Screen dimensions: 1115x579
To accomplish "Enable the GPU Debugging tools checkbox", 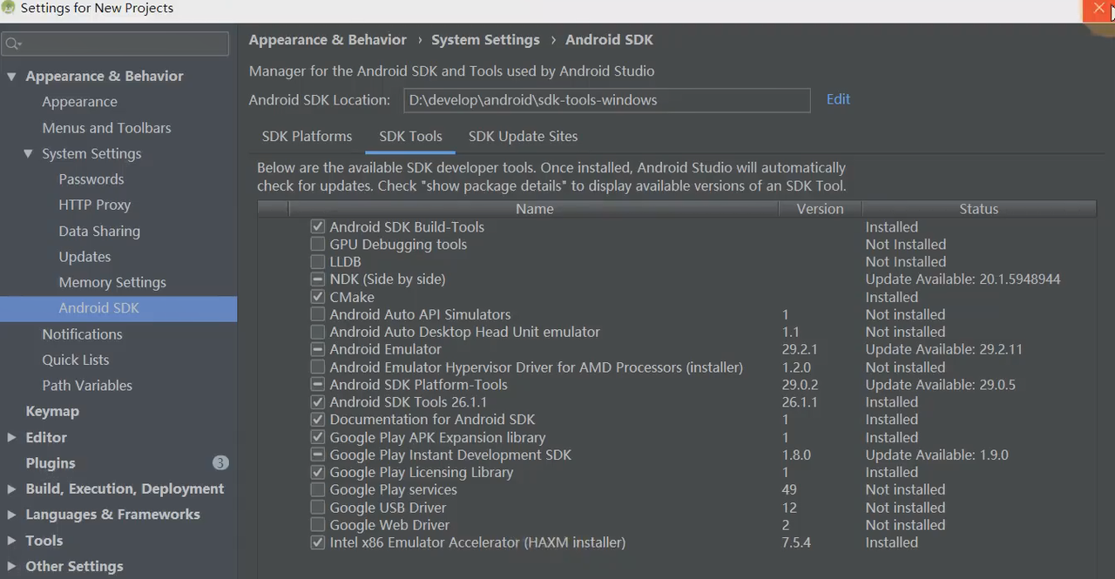I will pyautogui.click(x=318, y=245).
